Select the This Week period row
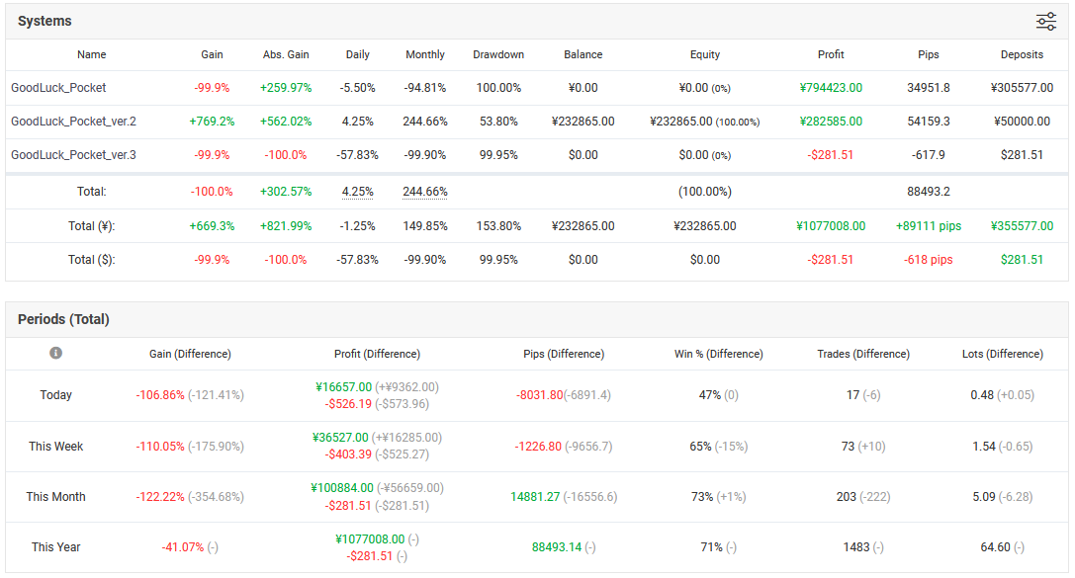 (537, 446)
